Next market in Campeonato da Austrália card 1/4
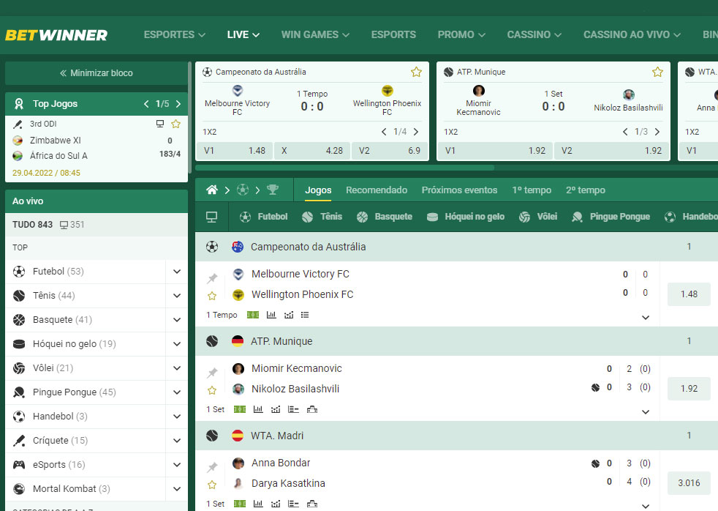Screen dimensions: 718x511 pos(416,132)
